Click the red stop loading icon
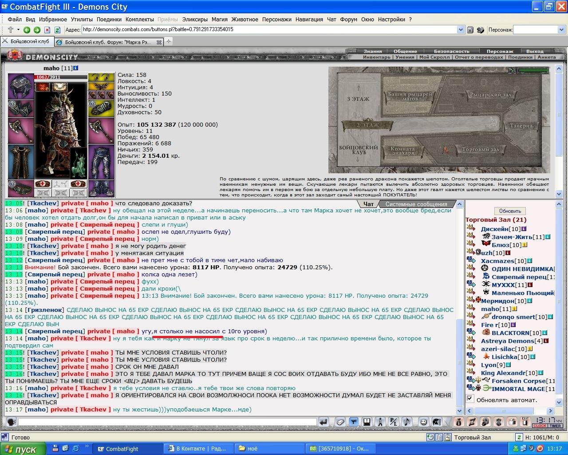The height and width of the screenshot is (455, 568). click(47, 30)
